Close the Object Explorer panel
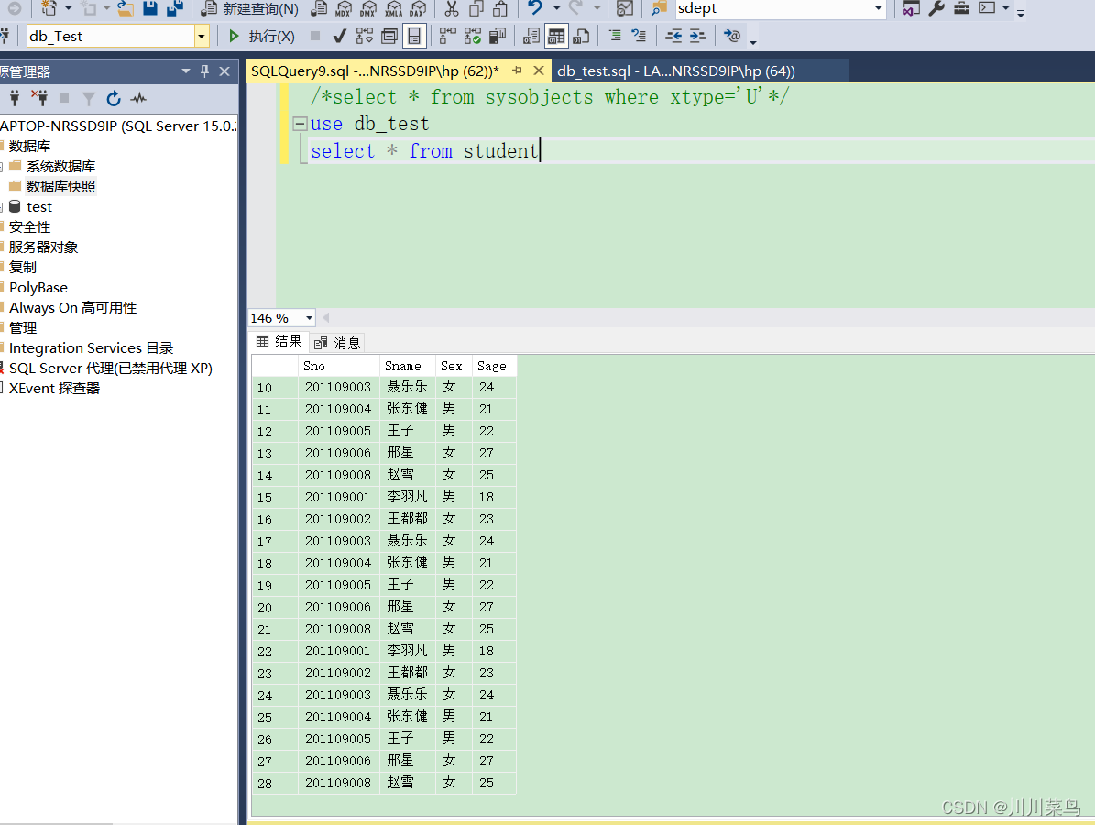Screen dimensions: 1095x825 224,71
